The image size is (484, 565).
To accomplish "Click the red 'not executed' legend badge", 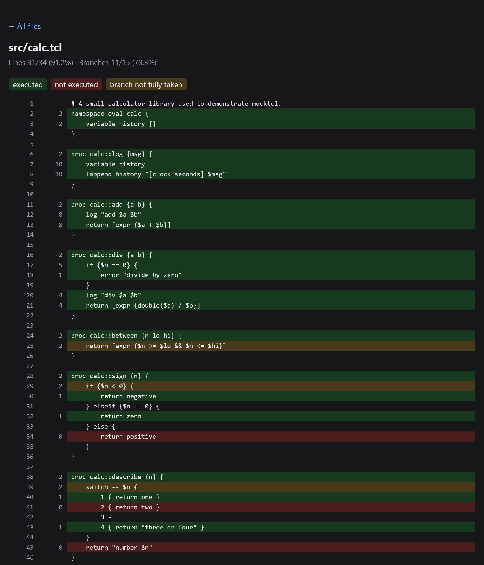I will click(76, 84).
